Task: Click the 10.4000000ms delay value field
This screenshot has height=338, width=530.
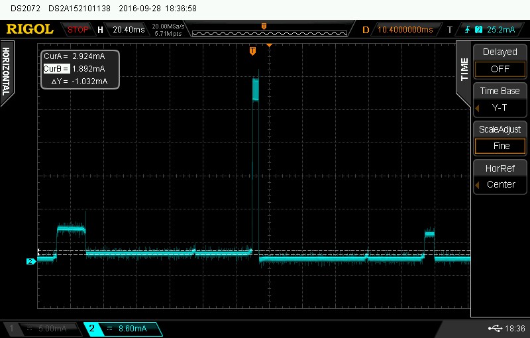Action: coord(406,30)
